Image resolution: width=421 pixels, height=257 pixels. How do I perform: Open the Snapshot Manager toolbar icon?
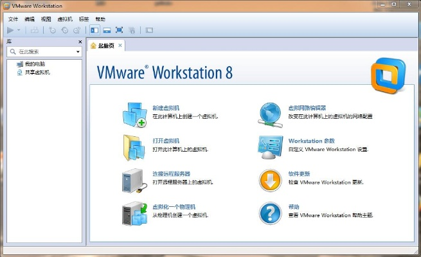(x=77, y=30)
